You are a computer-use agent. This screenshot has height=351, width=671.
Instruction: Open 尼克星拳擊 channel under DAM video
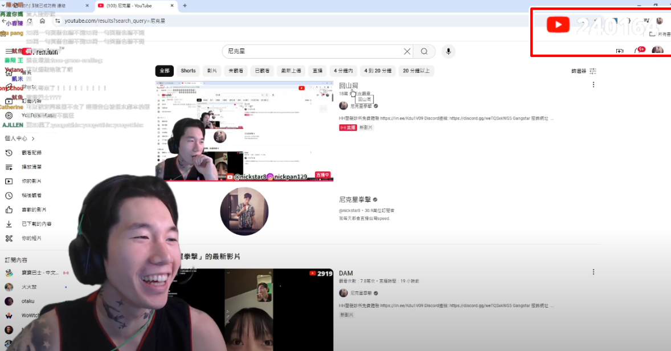click(x=361, y=293)
